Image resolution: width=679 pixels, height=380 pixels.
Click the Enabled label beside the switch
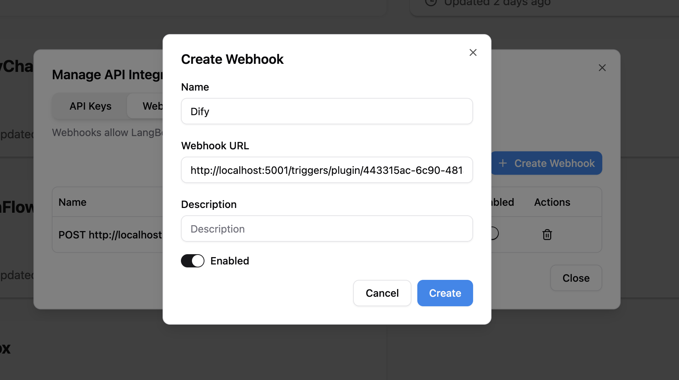tap(230, 261)
